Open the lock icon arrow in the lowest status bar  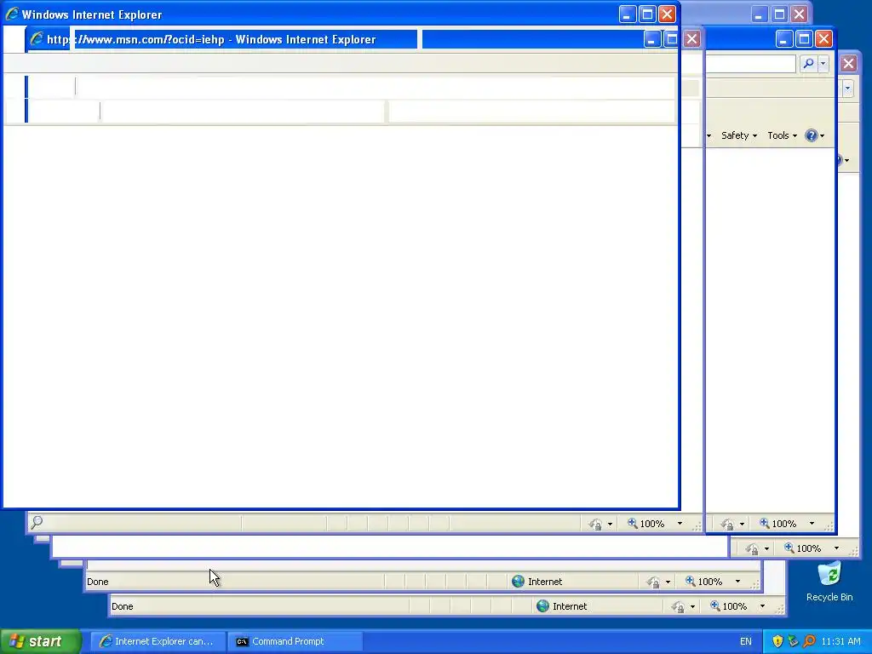coord(692,606)
